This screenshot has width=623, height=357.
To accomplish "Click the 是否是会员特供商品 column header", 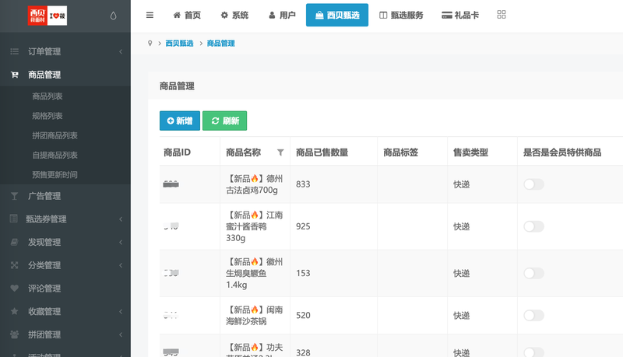I will (x=562, y=152).
